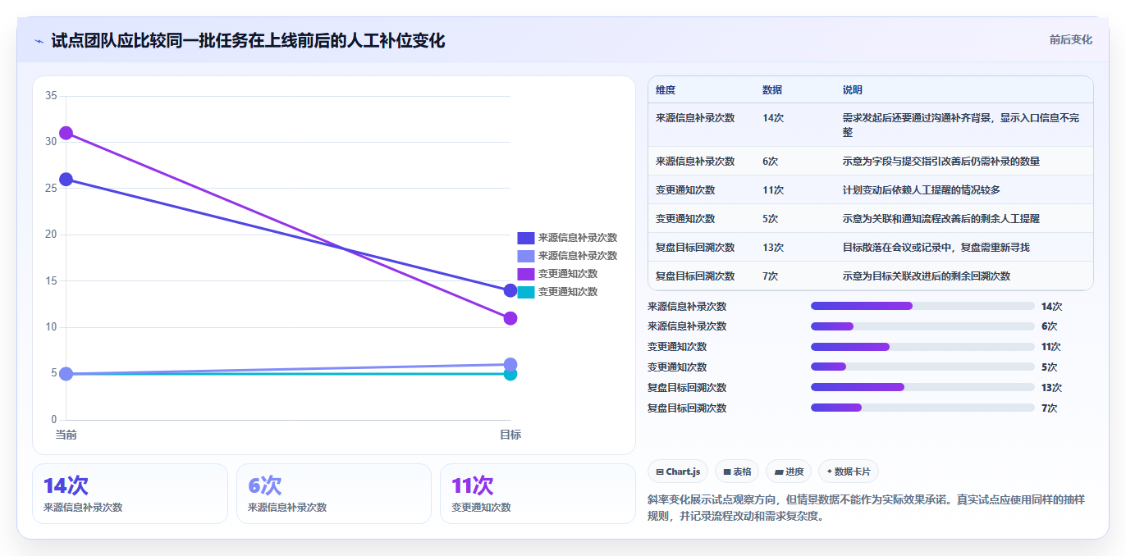Click the progress bar showing 6次
This screenshot has height=556, width=1126.
pos(922,326)
